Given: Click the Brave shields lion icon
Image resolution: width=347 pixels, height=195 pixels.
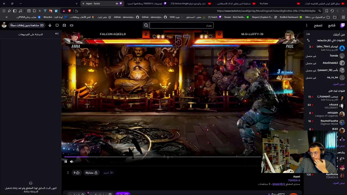Looking at the screenshot, I should coord(70,11).
